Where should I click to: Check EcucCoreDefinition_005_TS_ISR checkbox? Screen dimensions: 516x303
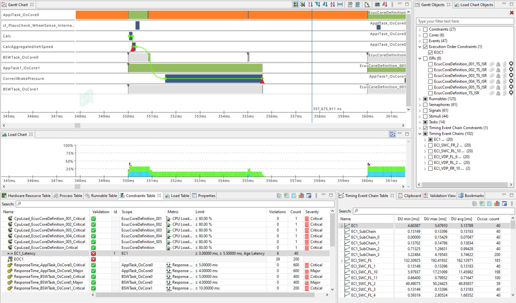(x=430, y=87)
